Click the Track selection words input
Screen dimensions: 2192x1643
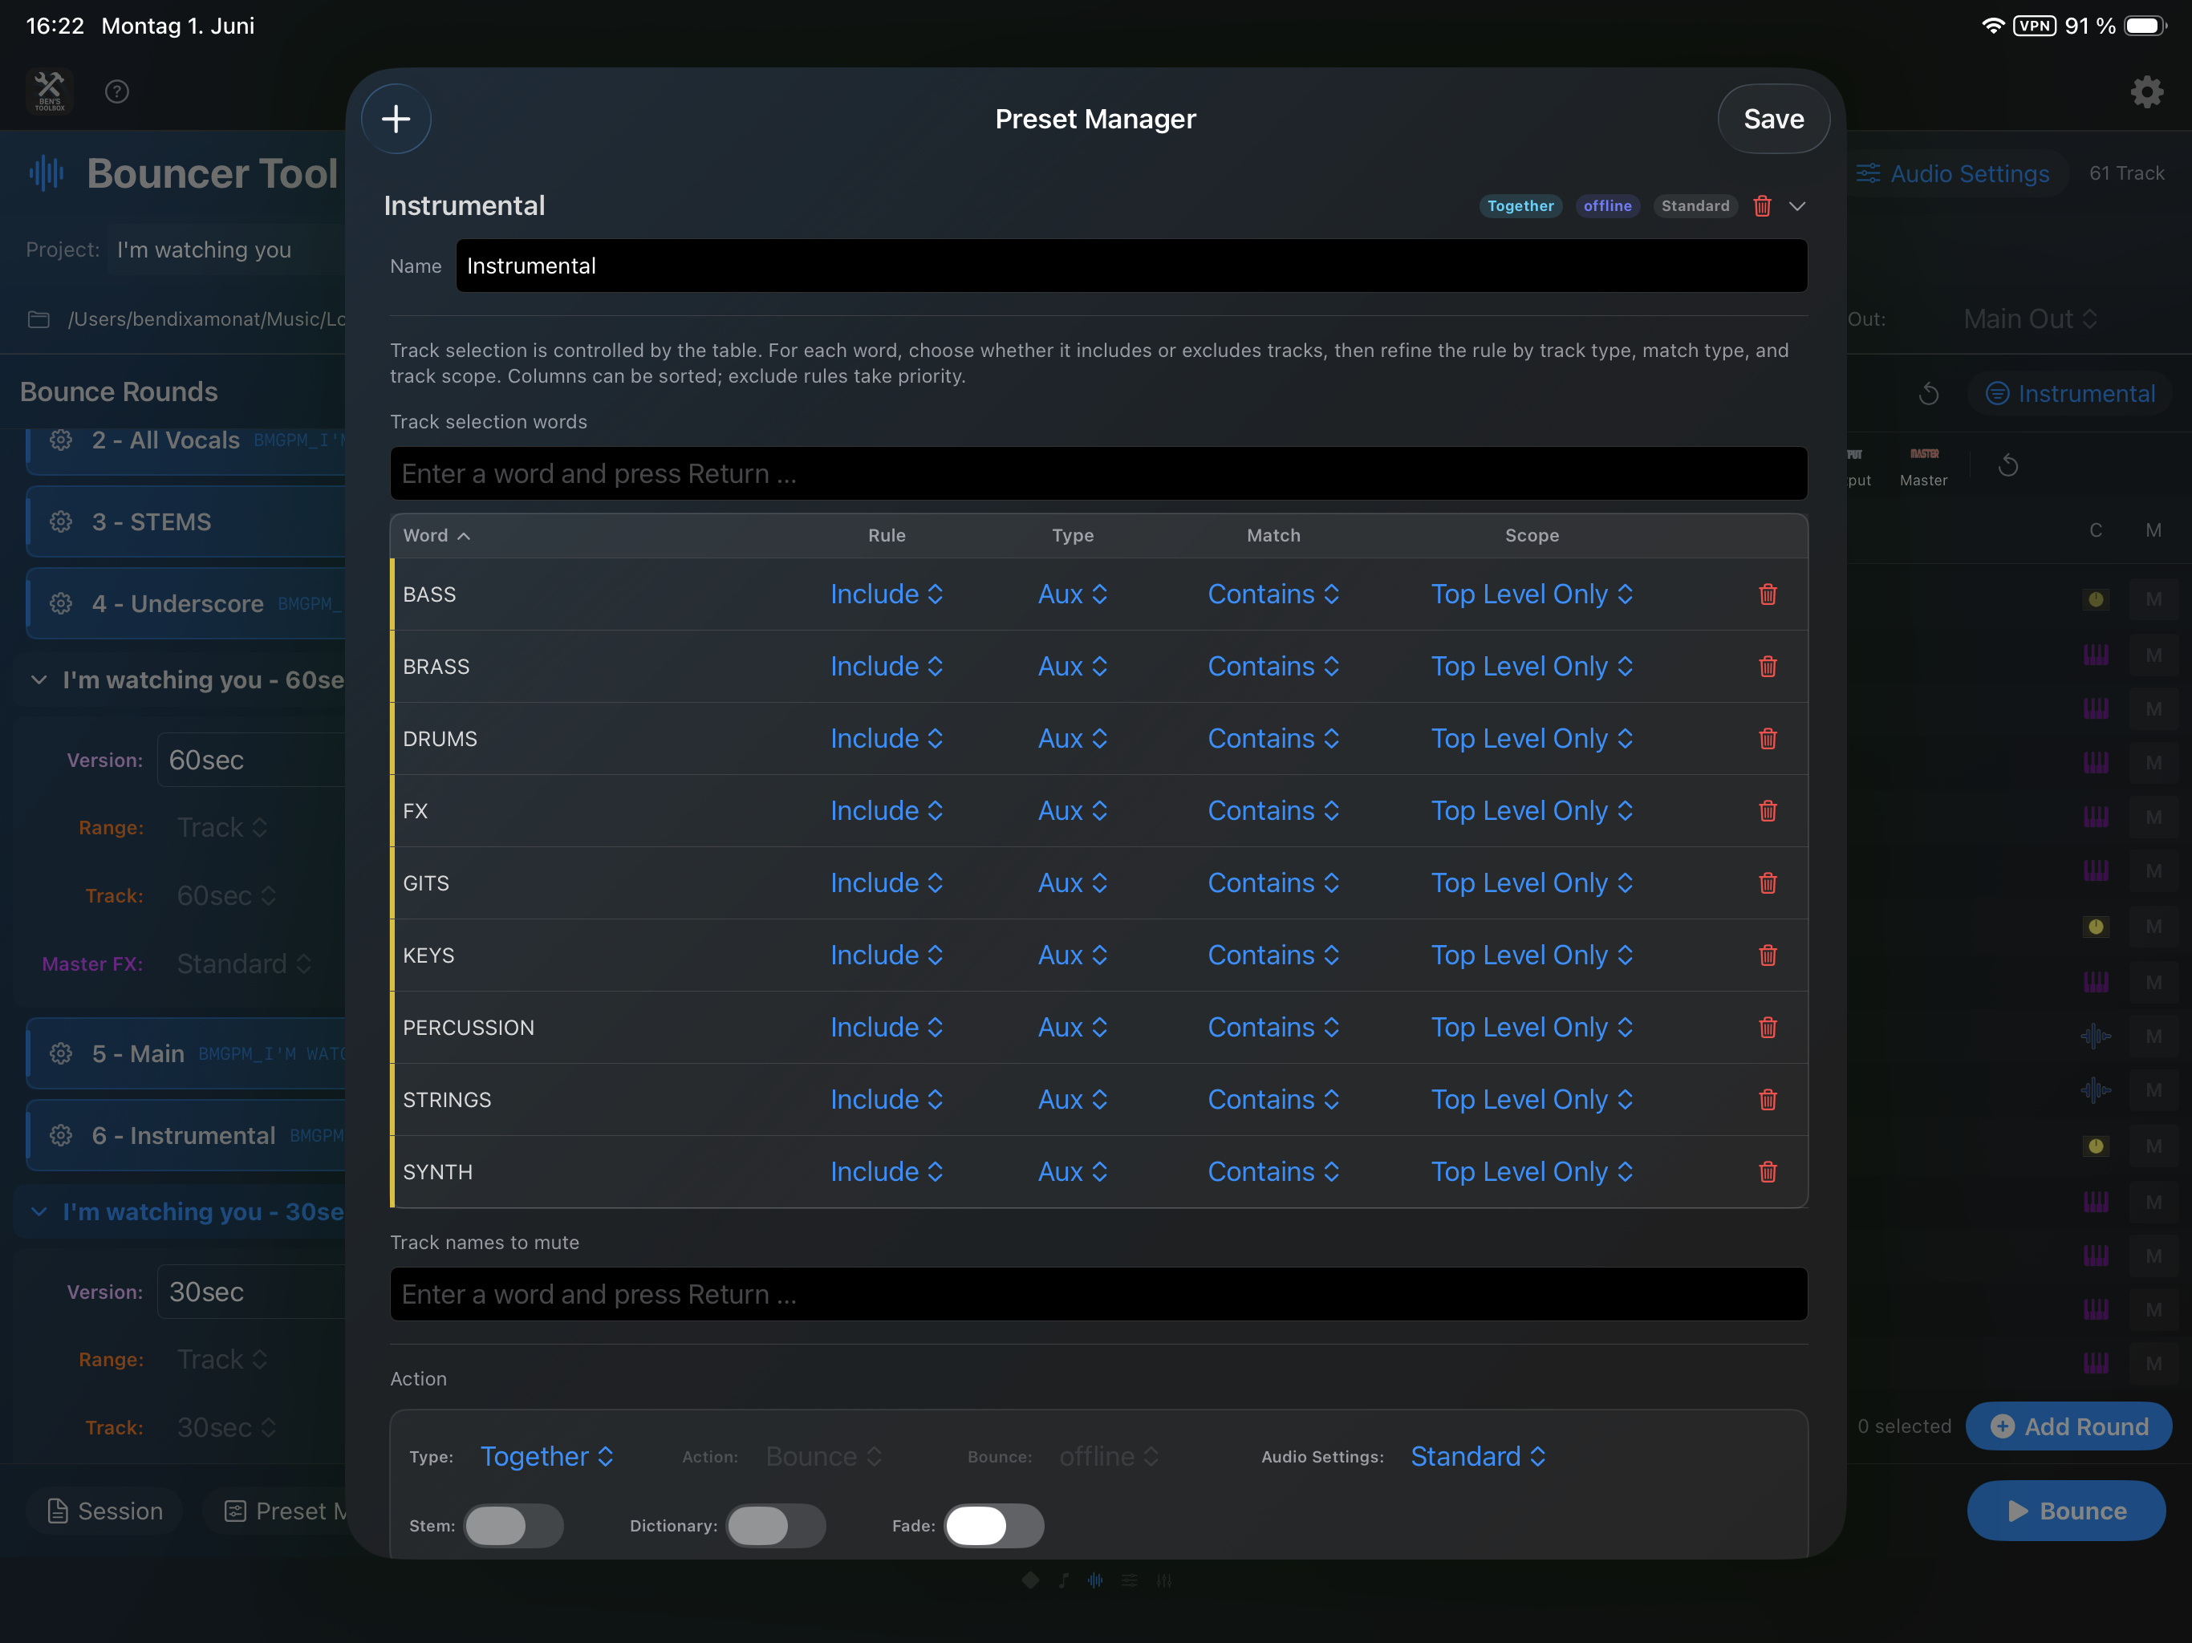click(x=1099, y=473)
